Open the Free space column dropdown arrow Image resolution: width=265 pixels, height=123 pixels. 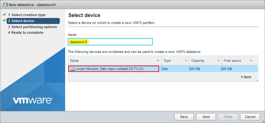click(x=251, y=61)
